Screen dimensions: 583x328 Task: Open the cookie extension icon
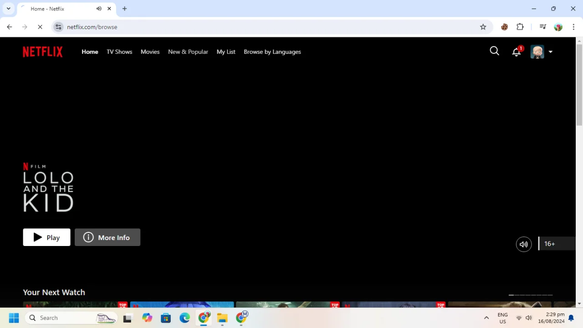[504, 27]
